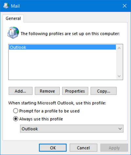Click the profile list scroll down arrow
Viewport: 131px width, 155px height.
(x=119, y=76)
